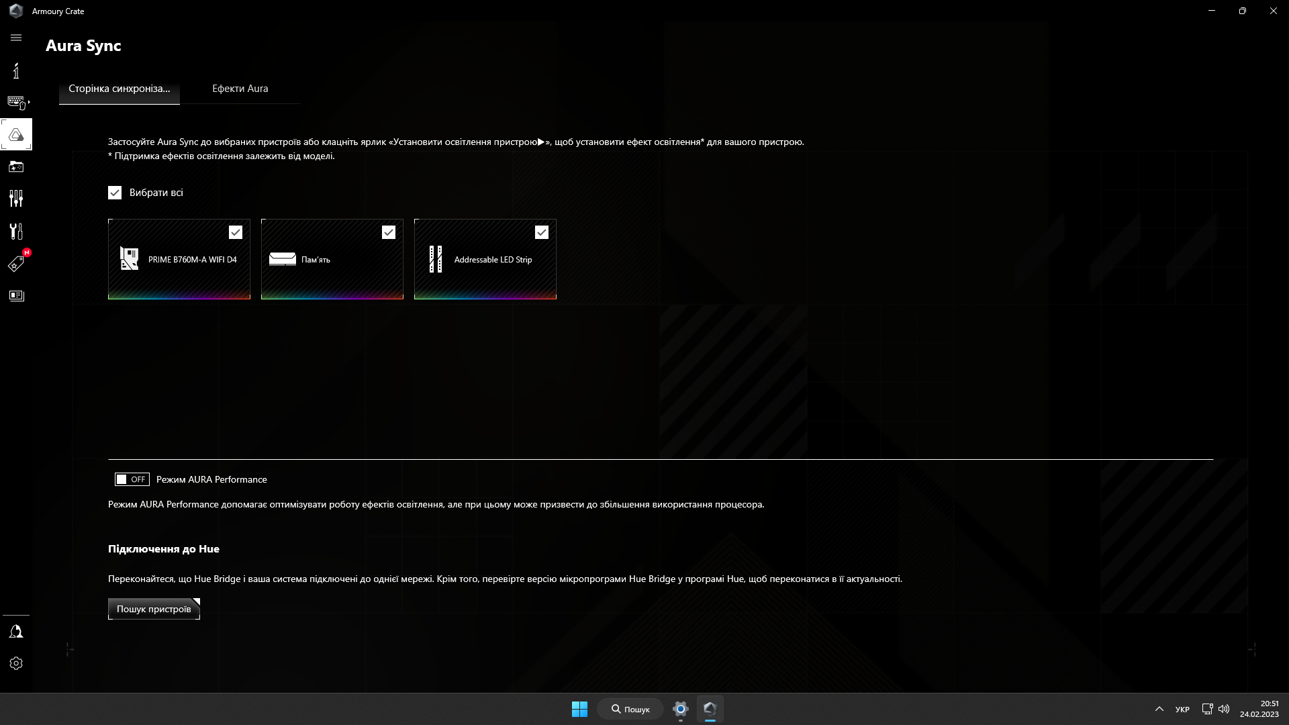1289x725 pixels.
Task: Uncheck PRIME B760M-A WIFI D4 device checkbox
Action: click(236, 232)
